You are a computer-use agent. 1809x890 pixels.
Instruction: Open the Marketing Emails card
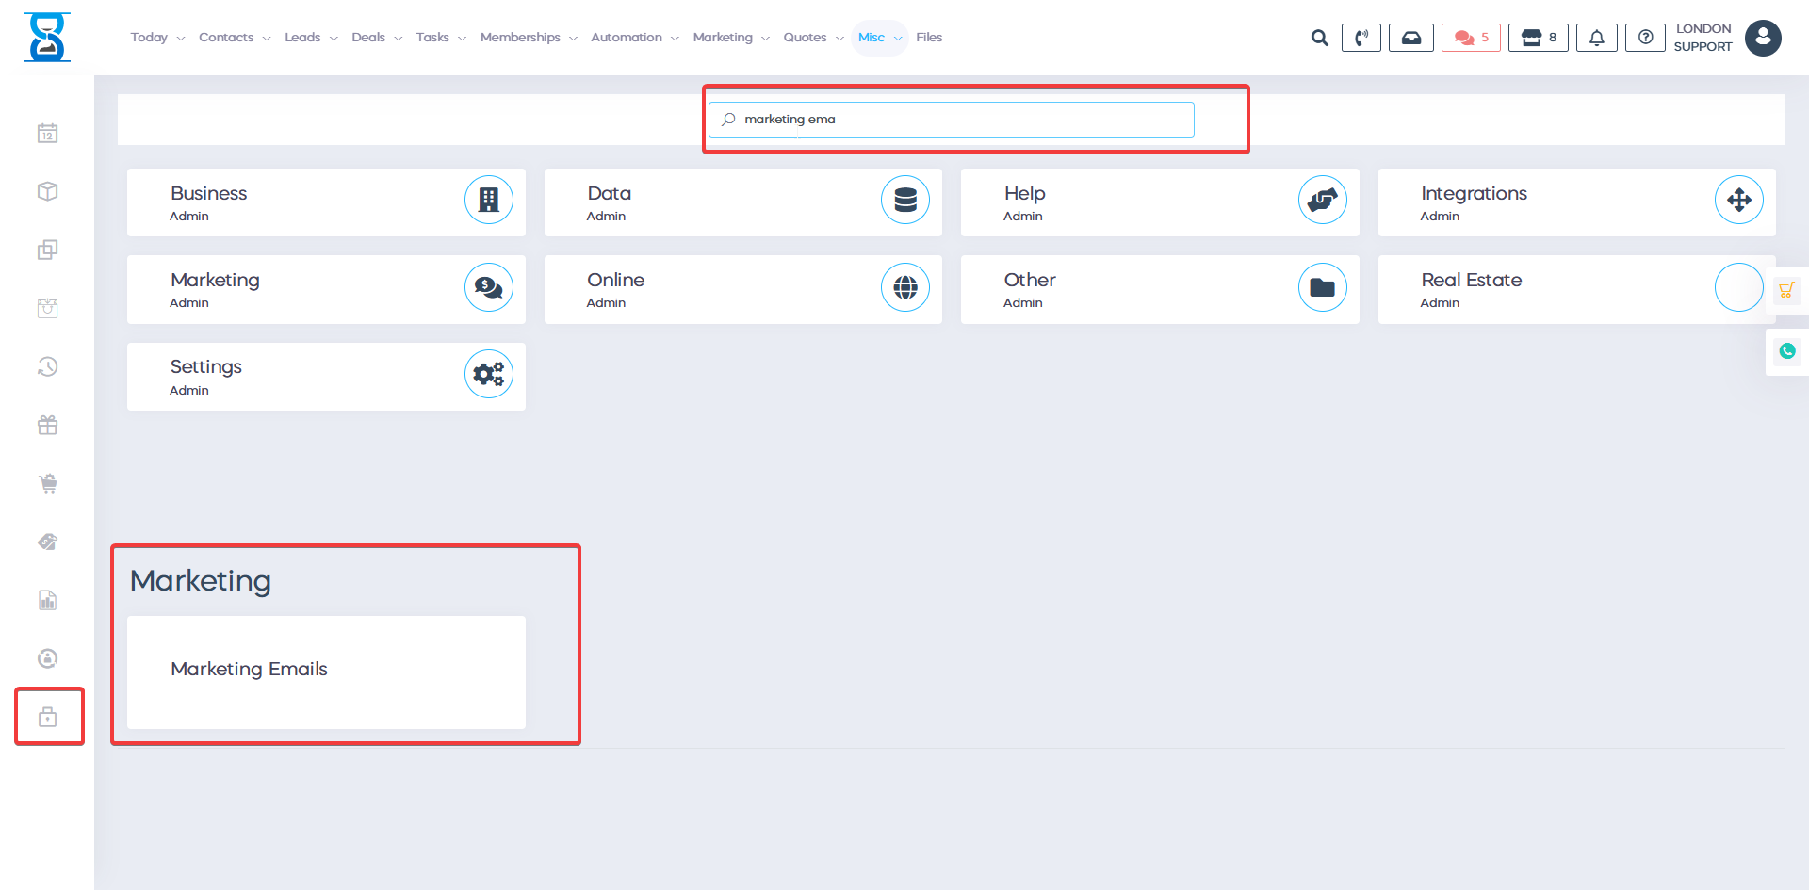pos(326,672)
